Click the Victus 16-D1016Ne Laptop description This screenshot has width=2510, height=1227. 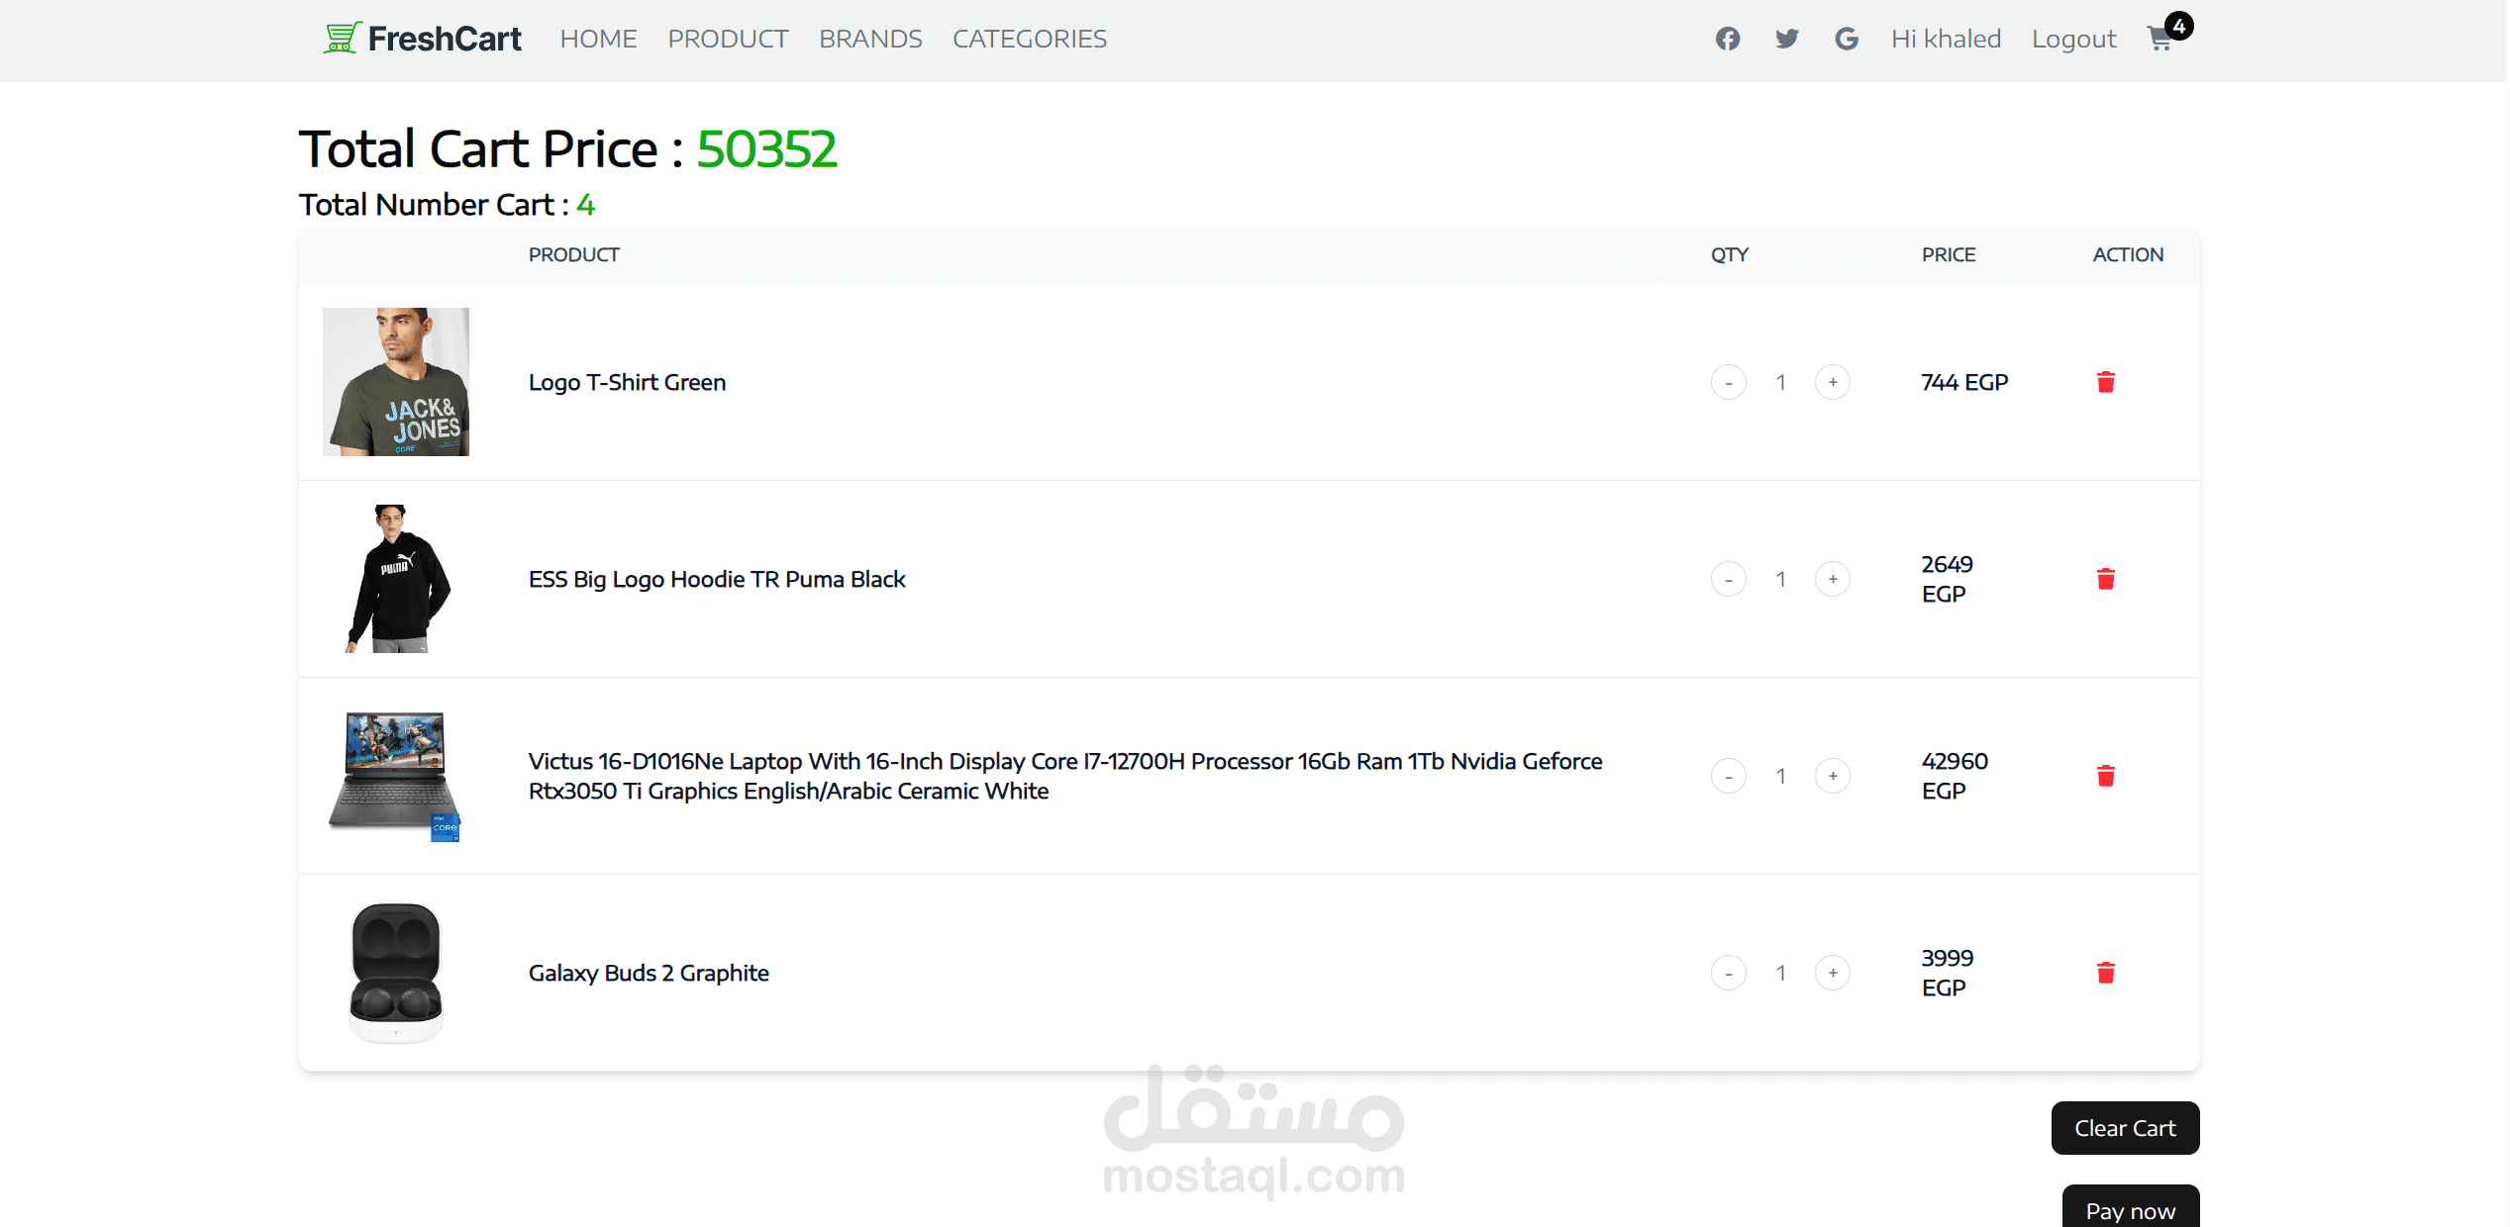pyautogui.click(x=1065, y=776)
